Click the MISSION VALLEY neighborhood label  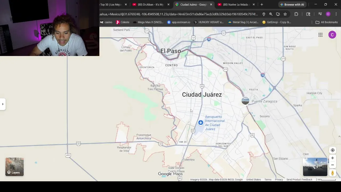(x=233, y=63)
